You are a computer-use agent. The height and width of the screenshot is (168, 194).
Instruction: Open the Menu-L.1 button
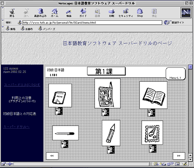click(175, 73)
